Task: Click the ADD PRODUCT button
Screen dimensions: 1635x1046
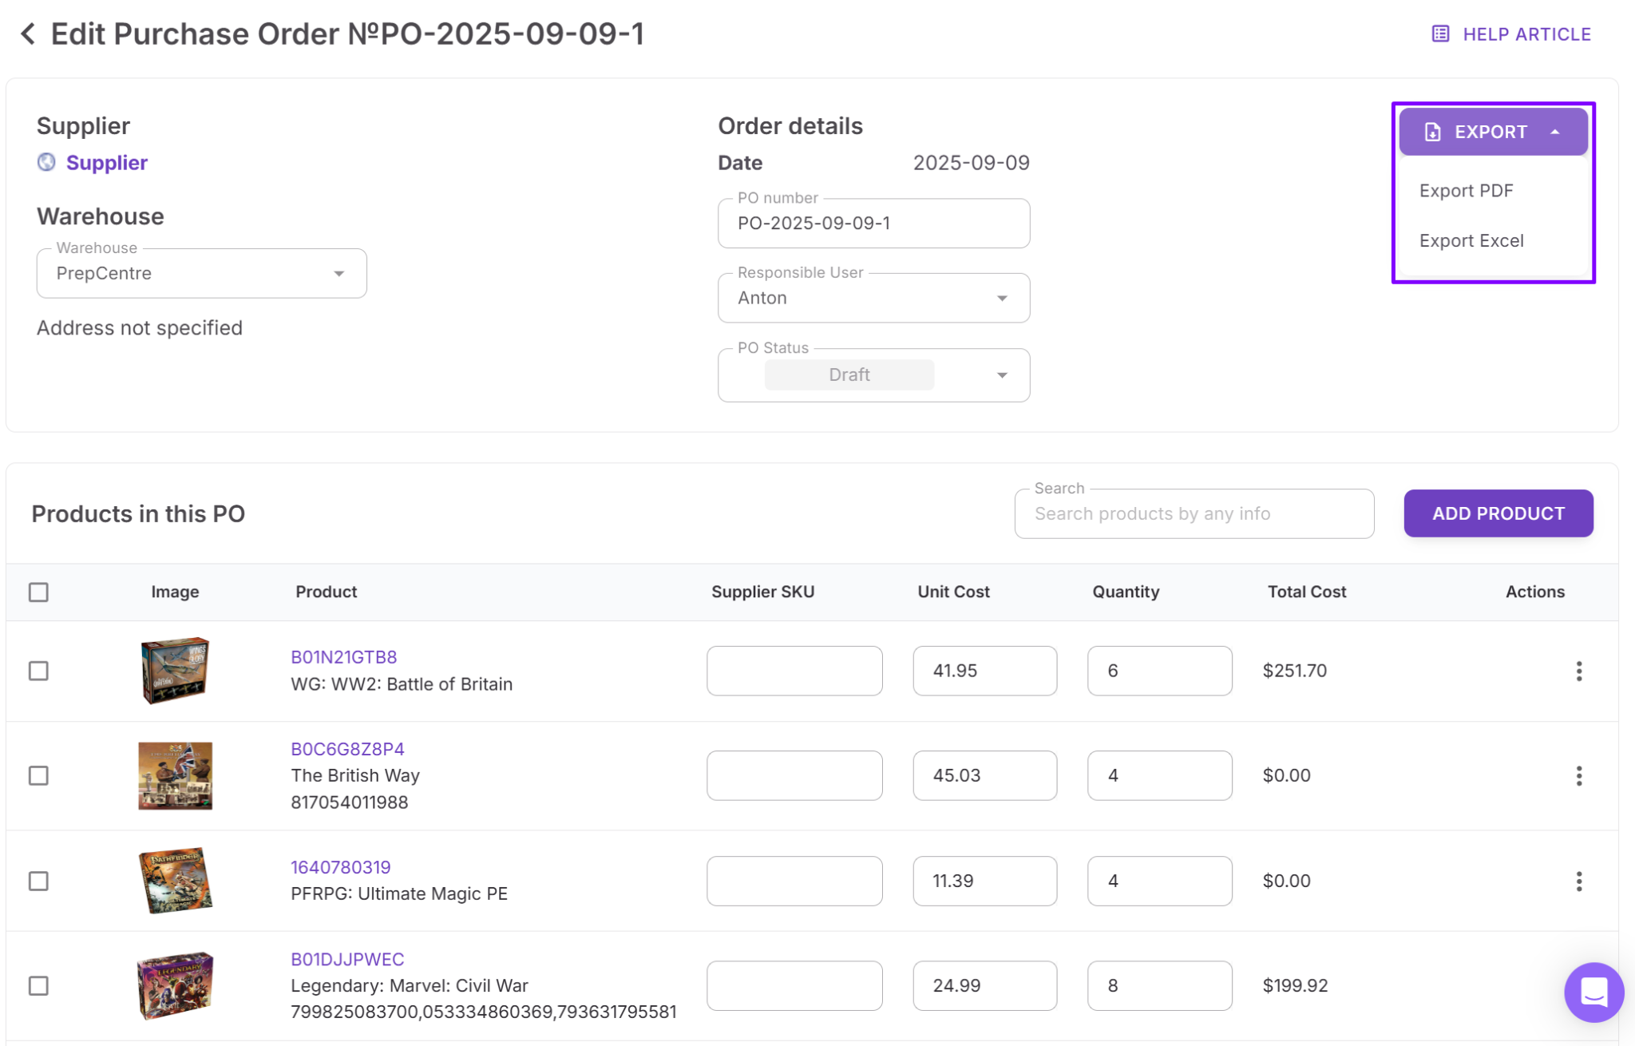Action: [1498, 513]
